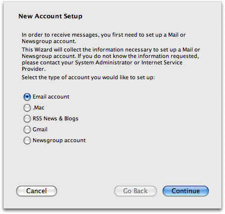Select RSS News & Blogs radio button
Screen dimensions: 225x214
(x=27, y=119)
